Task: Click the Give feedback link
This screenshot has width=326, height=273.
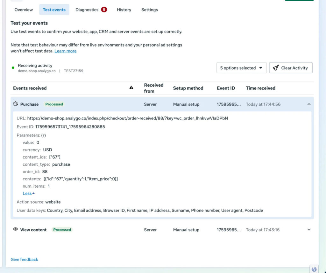Action: pos(24,259)
